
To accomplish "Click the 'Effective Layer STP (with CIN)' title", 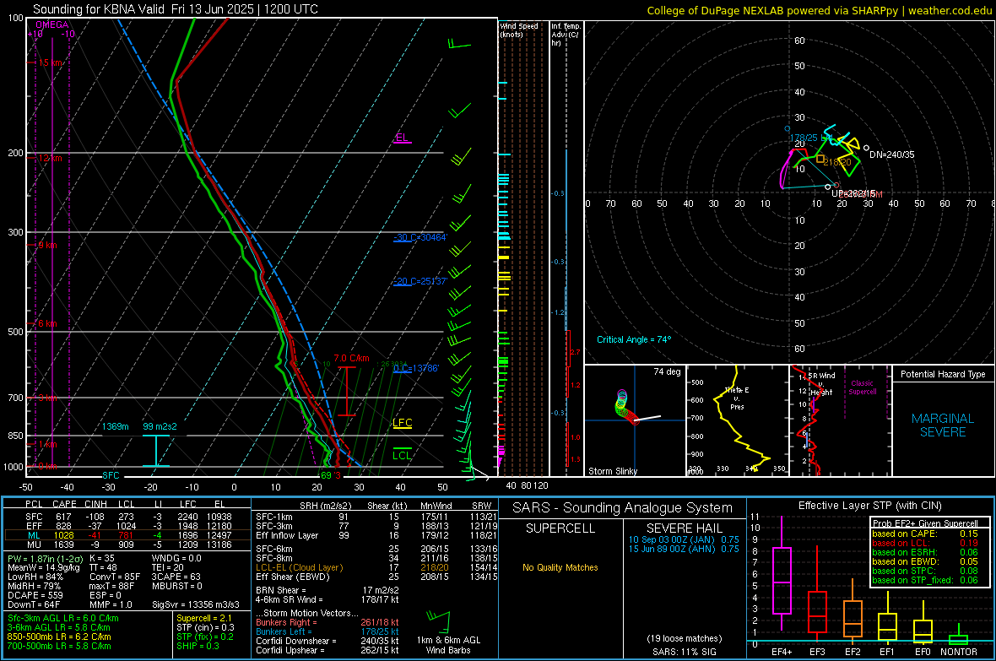I will click(x=869, y=506).
